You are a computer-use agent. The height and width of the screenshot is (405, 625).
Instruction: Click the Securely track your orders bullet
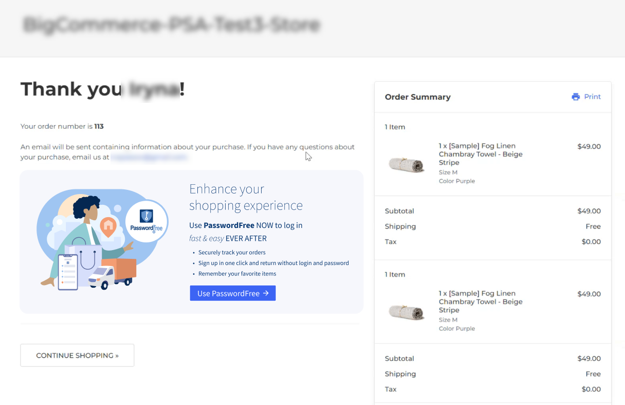coord(232,253)
